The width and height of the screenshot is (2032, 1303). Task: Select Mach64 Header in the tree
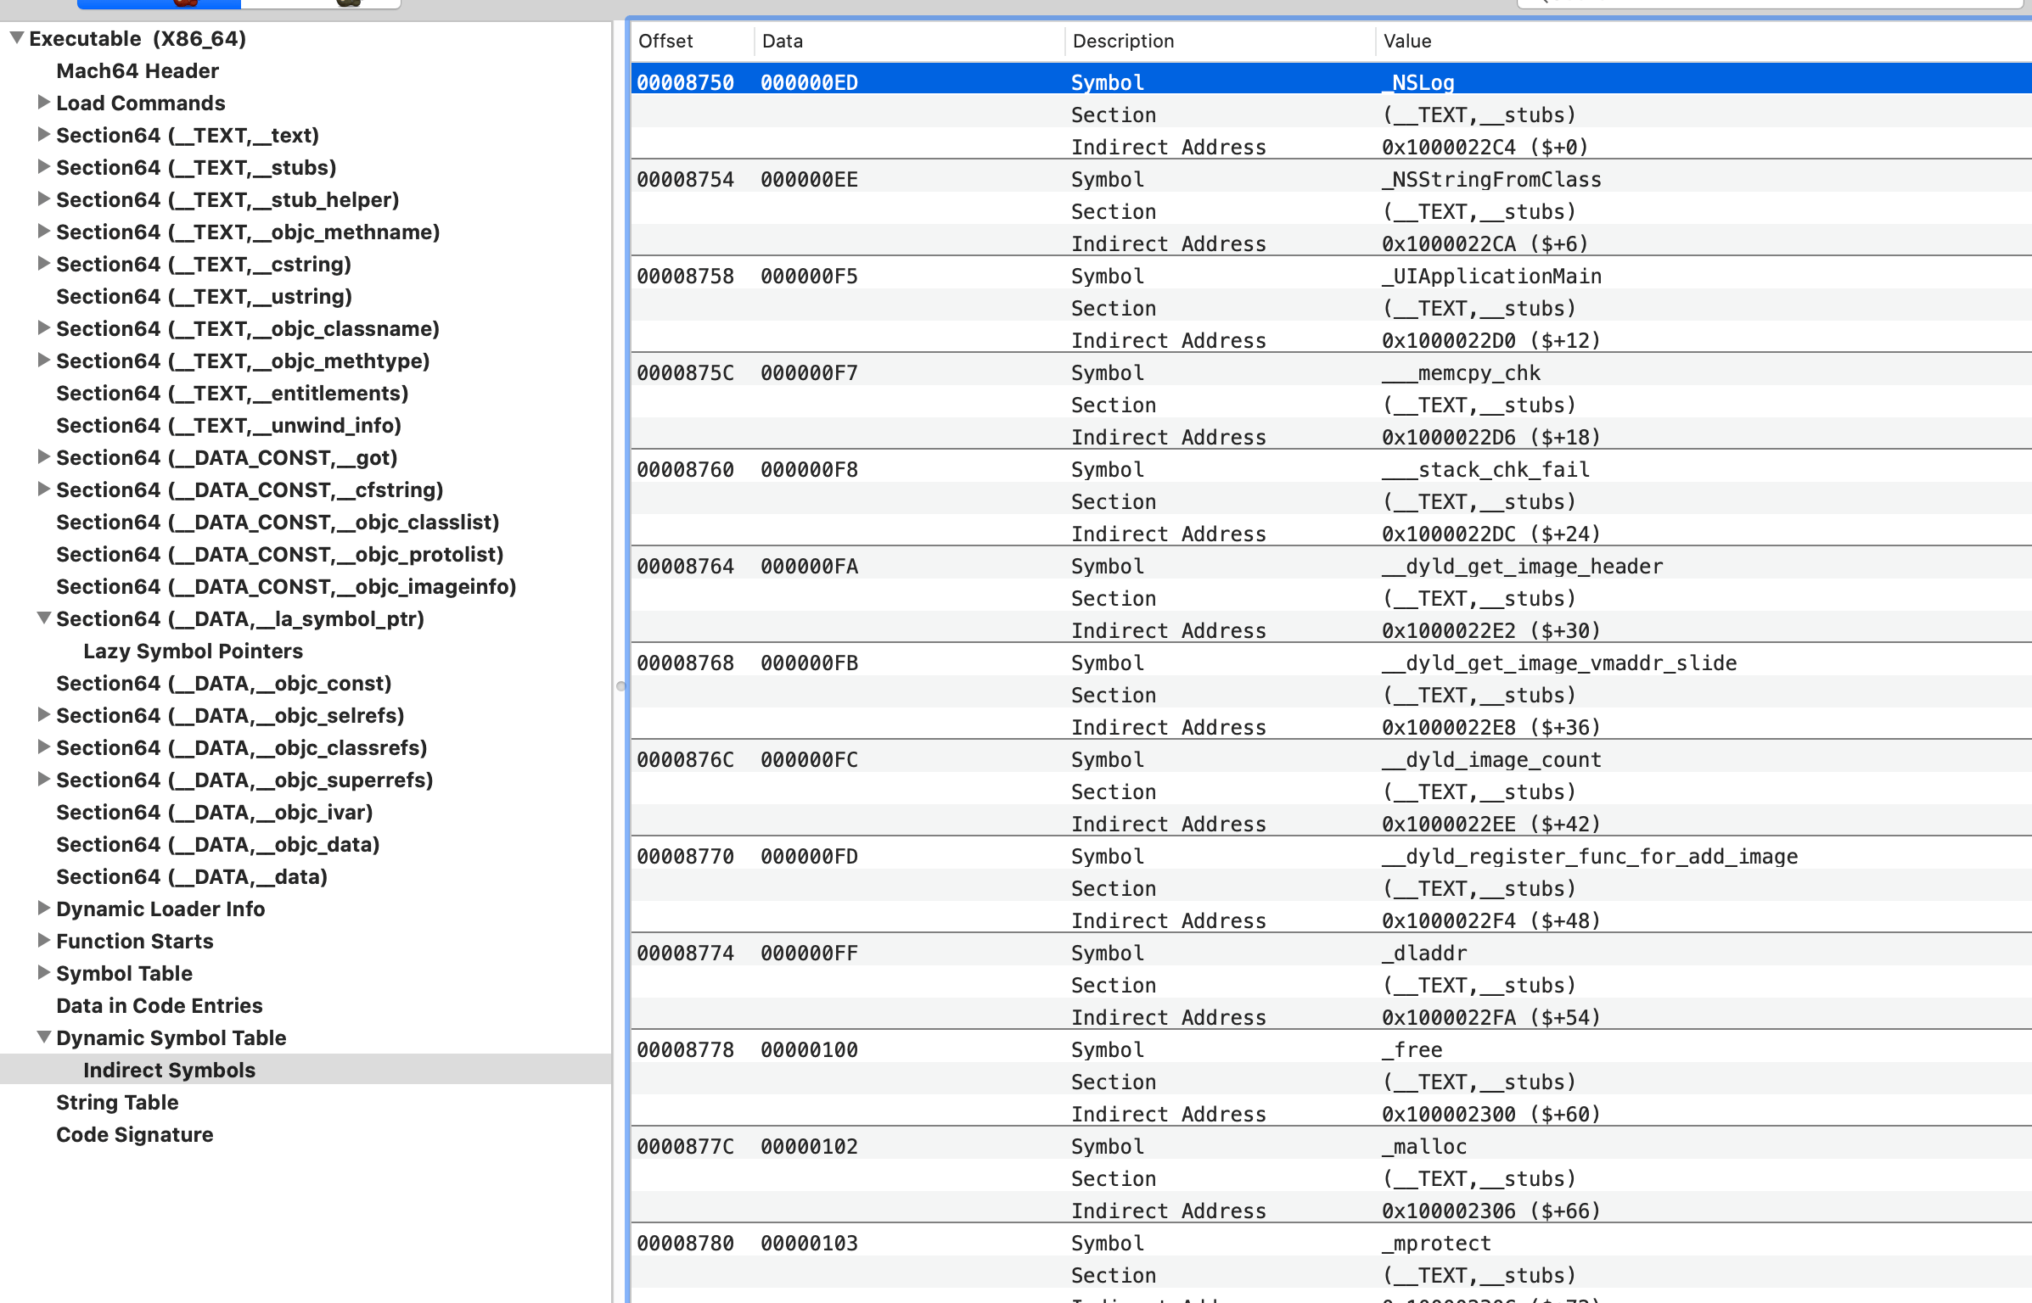(x=138, y=71)
